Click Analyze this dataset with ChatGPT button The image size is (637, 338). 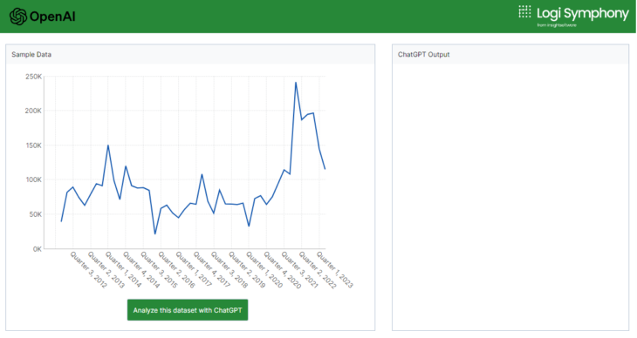[x=188, y=310]
